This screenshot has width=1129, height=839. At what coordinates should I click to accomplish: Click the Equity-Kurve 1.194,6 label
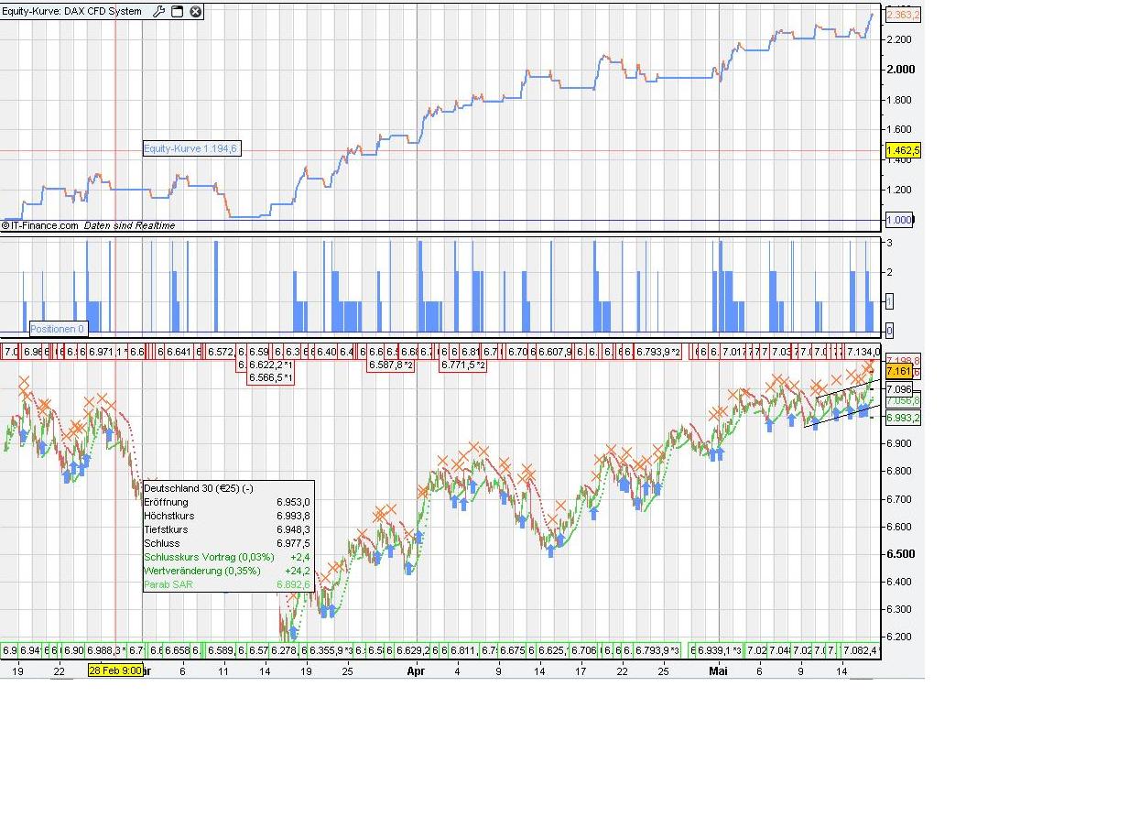tap(191, 148)
